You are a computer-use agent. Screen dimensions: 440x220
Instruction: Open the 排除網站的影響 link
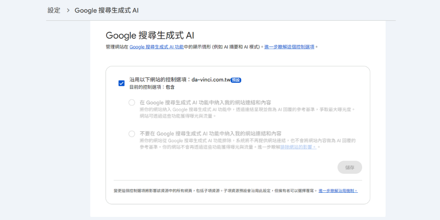[299, 147]
